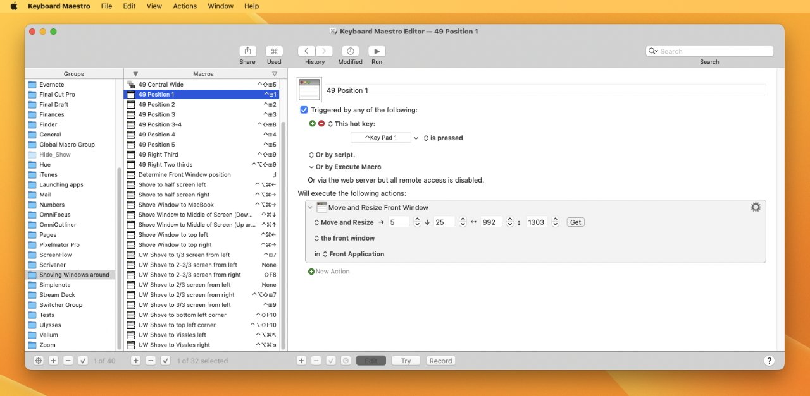Click the macro name field '49 Position 1'
The height and width of the screenshot is (396, 810).
545,90
